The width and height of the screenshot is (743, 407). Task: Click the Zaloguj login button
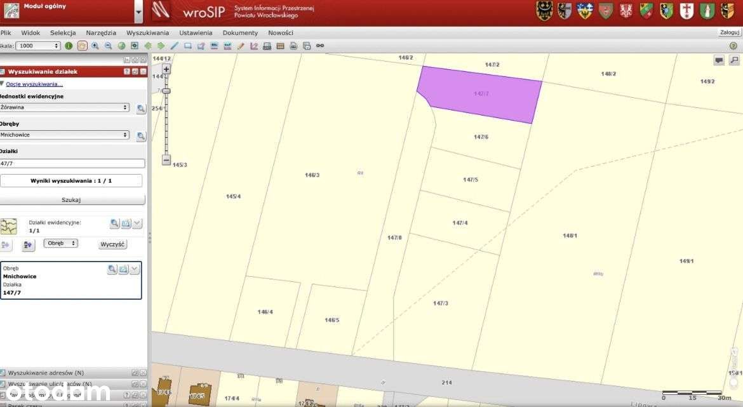(729, 32)
